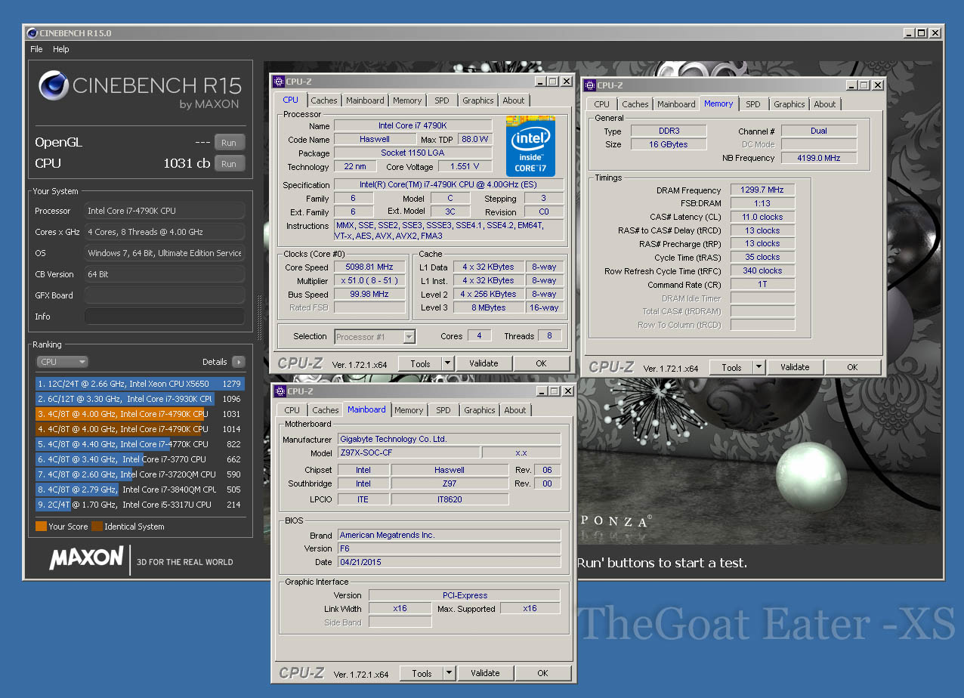The width and height of the screenshot is (964, 698).
Task: Click the CPU-Z Mainboard window title icon
Action: [x=280, y=391]
